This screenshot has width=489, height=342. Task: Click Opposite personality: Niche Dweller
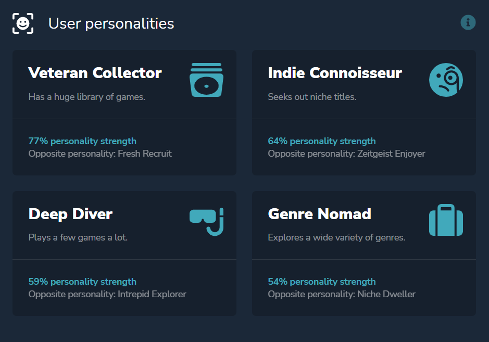click(342, 294)
